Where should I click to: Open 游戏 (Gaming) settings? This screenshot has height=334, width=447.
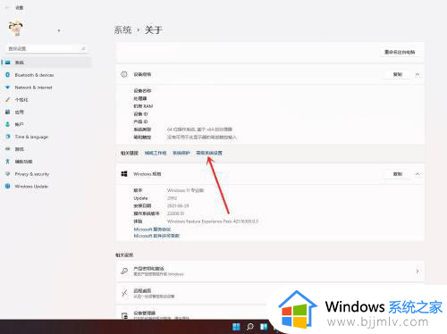point(46,149)
